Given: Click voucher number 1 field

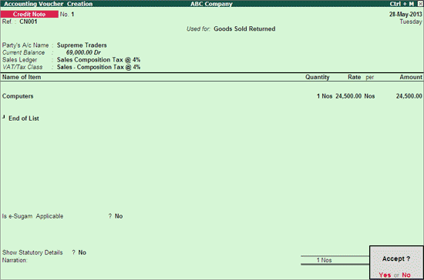Looking at the screenshot, I should click(x=72, y=15).
